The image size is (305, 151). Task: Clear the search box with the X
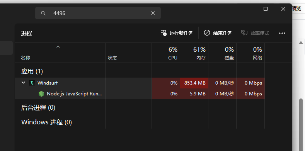coord(153,13)
